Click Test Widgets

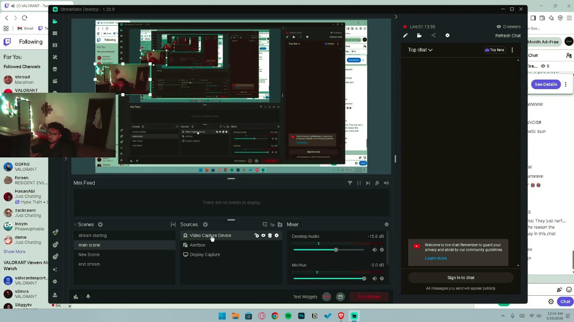[x=305, y=297]
